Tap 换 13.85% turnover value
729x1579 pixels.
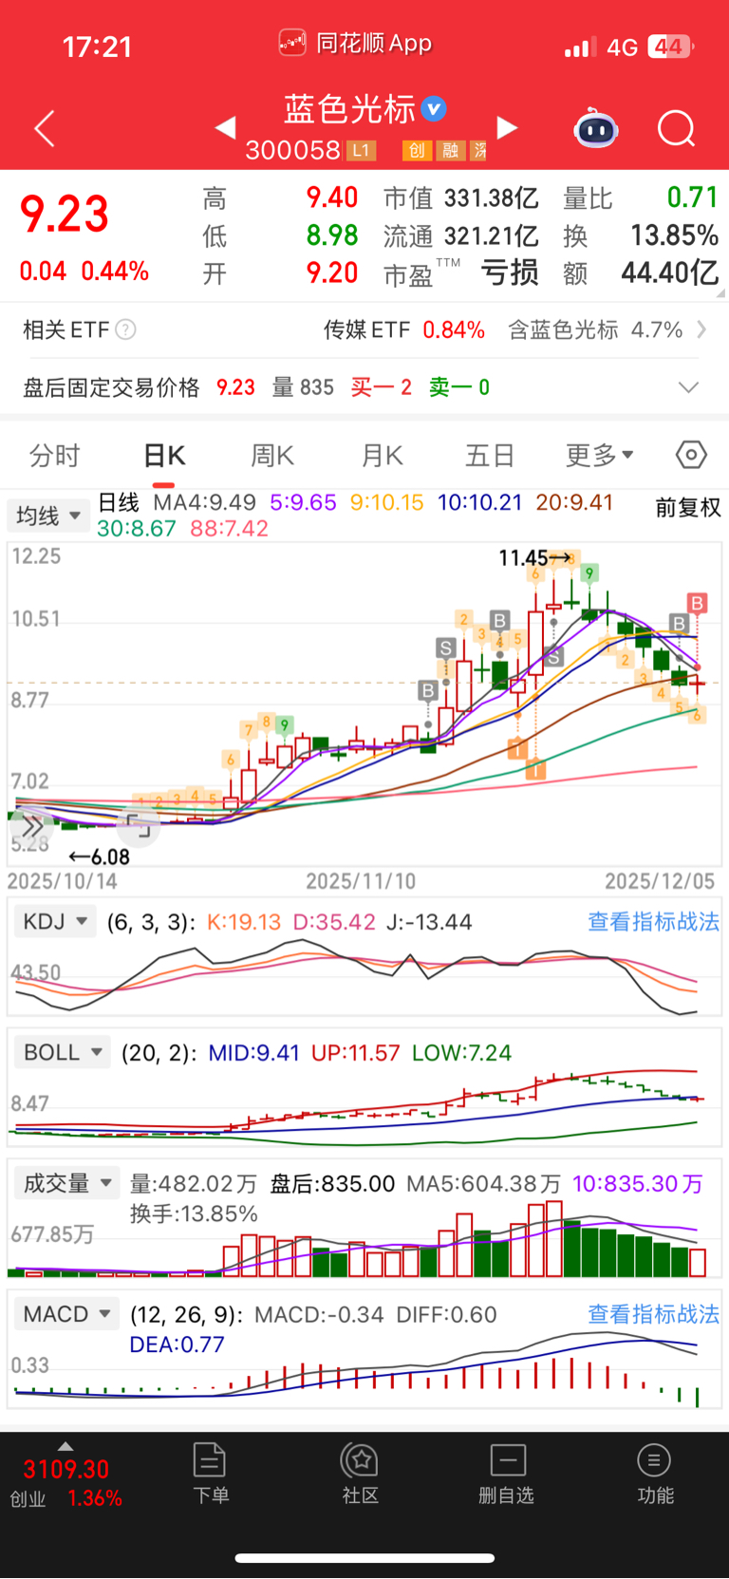tap(674, 235)
